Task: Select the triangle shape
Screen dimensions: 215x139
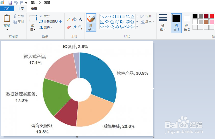Action: pyautogui.click(x=132, y=17)
